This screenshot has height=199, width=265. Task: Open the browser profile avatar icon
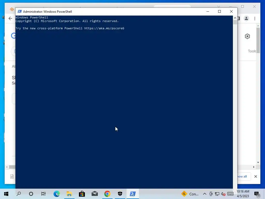coord(246,18)
